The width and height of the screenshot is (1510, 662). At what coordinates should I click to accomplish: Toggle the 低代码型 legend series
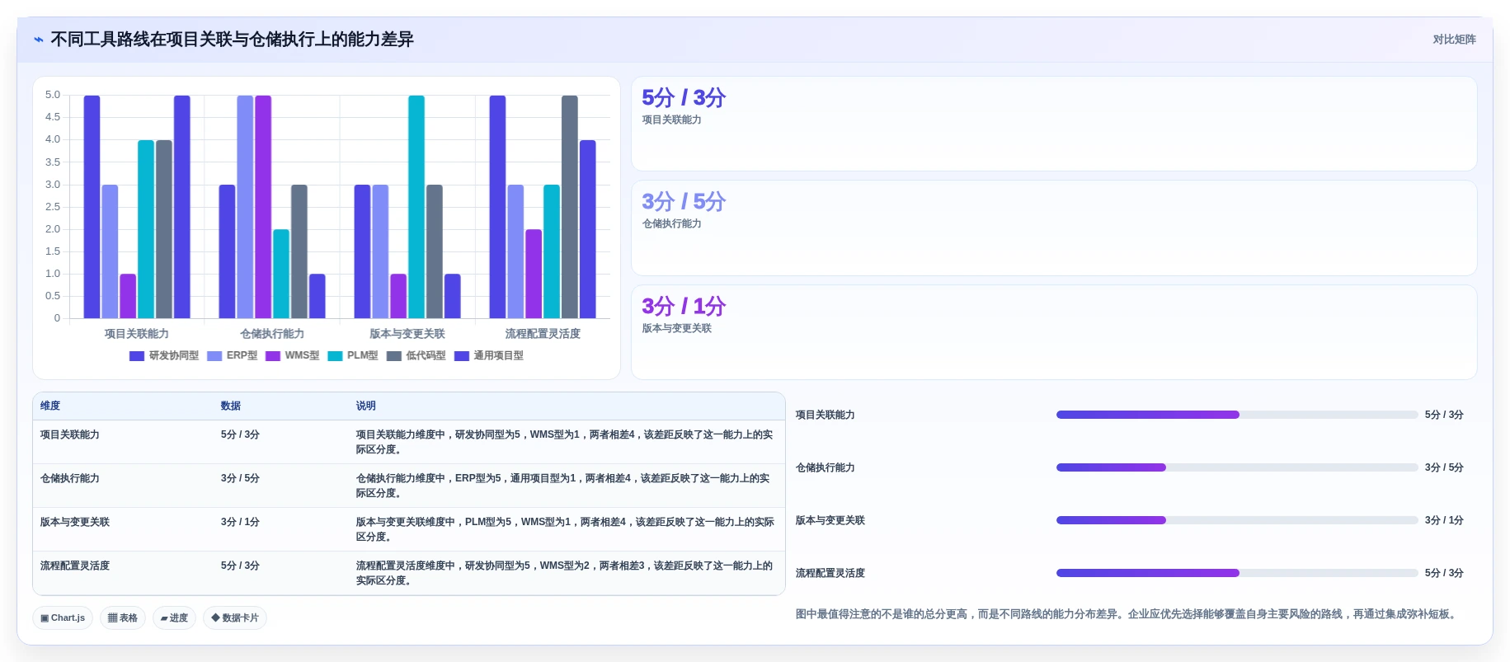pos(416,356)
